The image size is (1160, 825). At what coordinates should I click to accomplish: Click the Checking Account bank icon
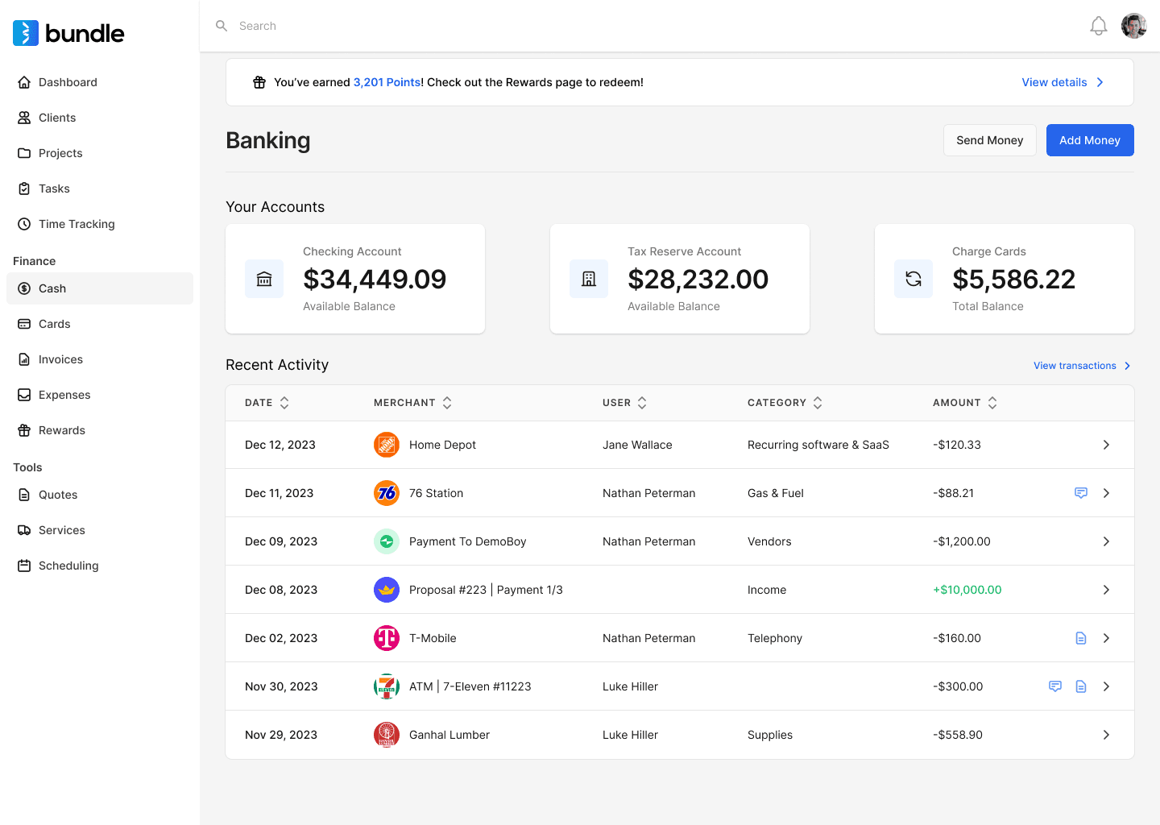[264, 279]
